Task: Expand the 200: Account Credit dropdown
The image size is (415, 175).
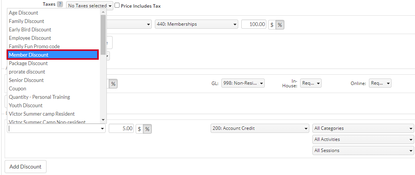Action: click(x=260, y=128)
